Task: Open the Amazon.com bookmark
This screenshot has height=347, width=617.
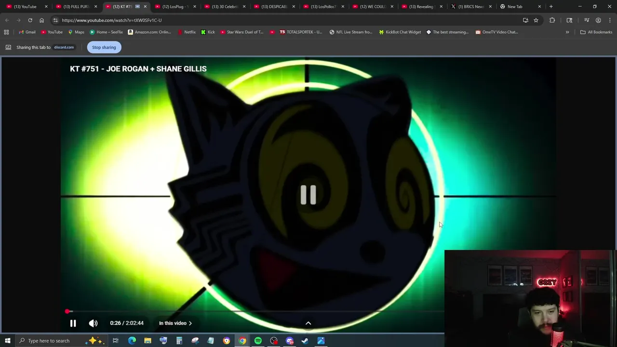Action: pyautogui.click(x=149, y=32)
